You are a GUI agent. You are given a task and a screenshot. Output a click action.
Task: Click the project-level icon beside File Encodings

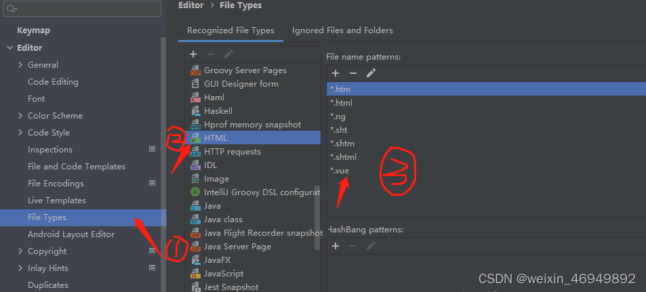point(152,184)
